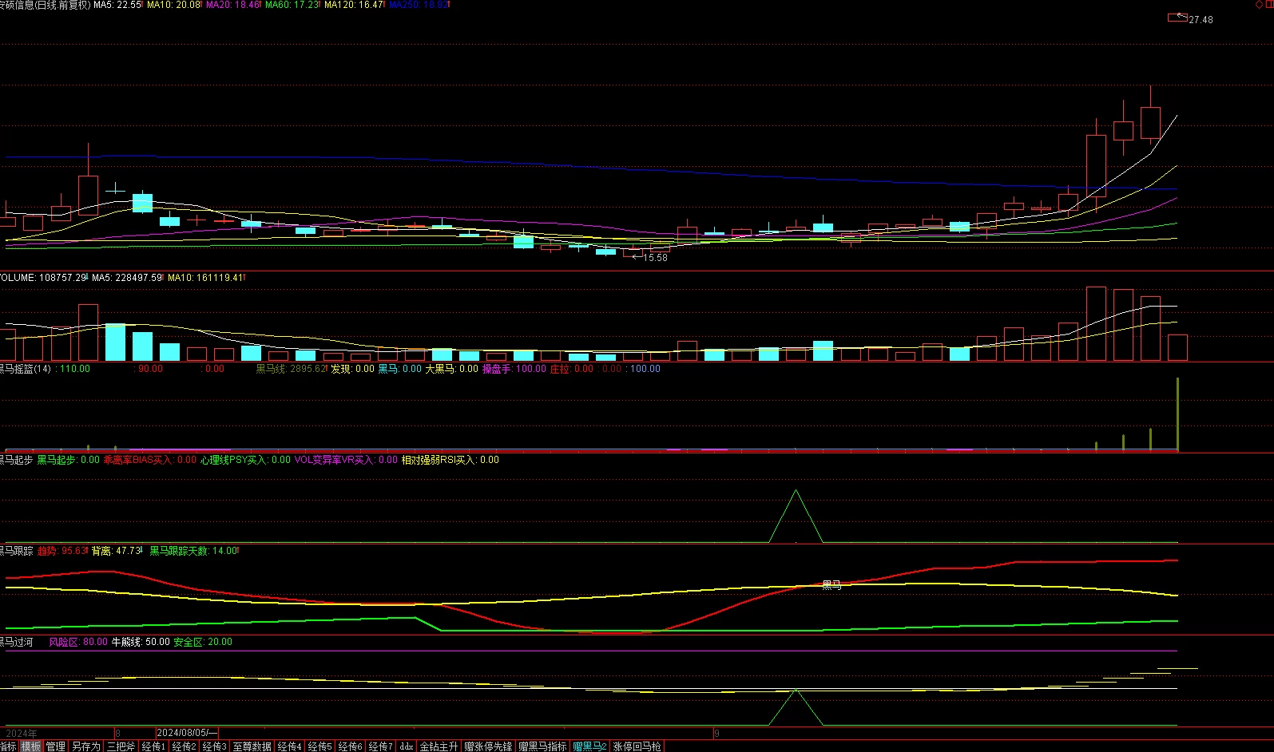
Task: Click the green triangle spike in 黑马起步 panel
Action: coord(796,517)
